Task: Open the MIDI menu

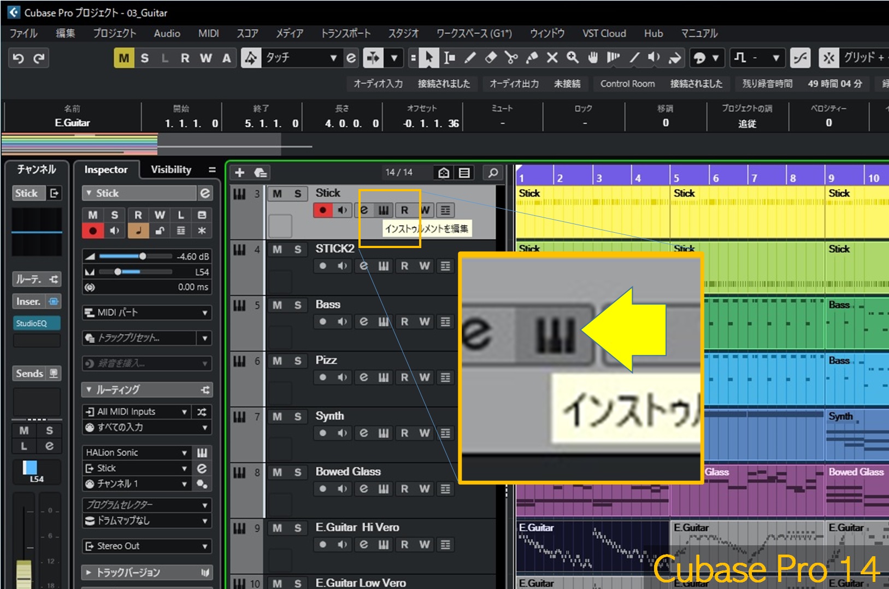Action: coord(208,33)
